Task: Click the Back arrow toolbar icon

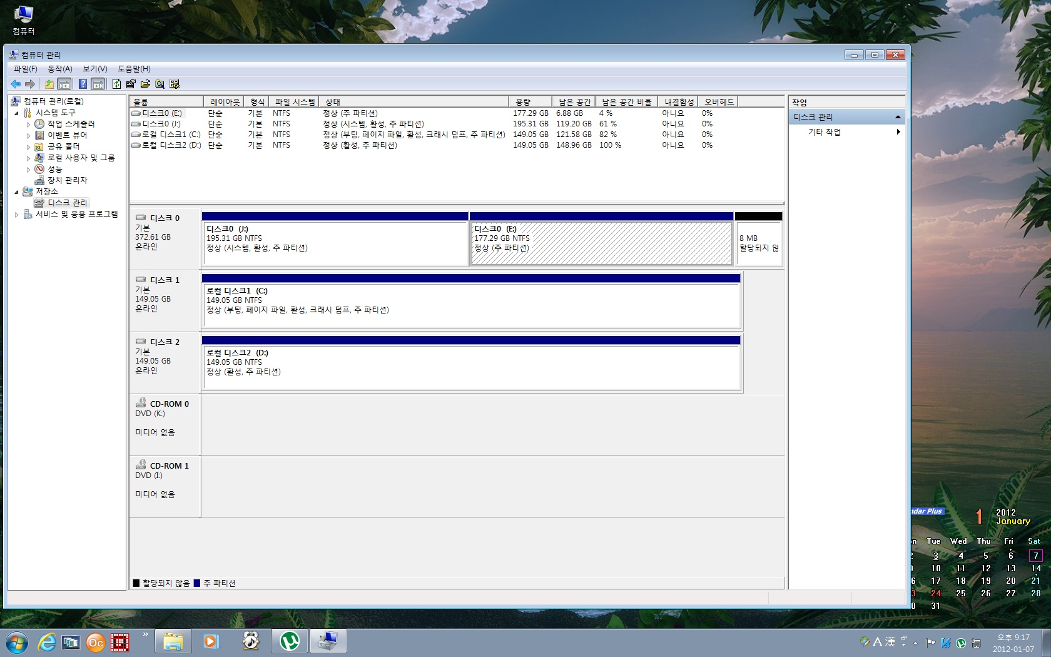Action: point(16,84)
